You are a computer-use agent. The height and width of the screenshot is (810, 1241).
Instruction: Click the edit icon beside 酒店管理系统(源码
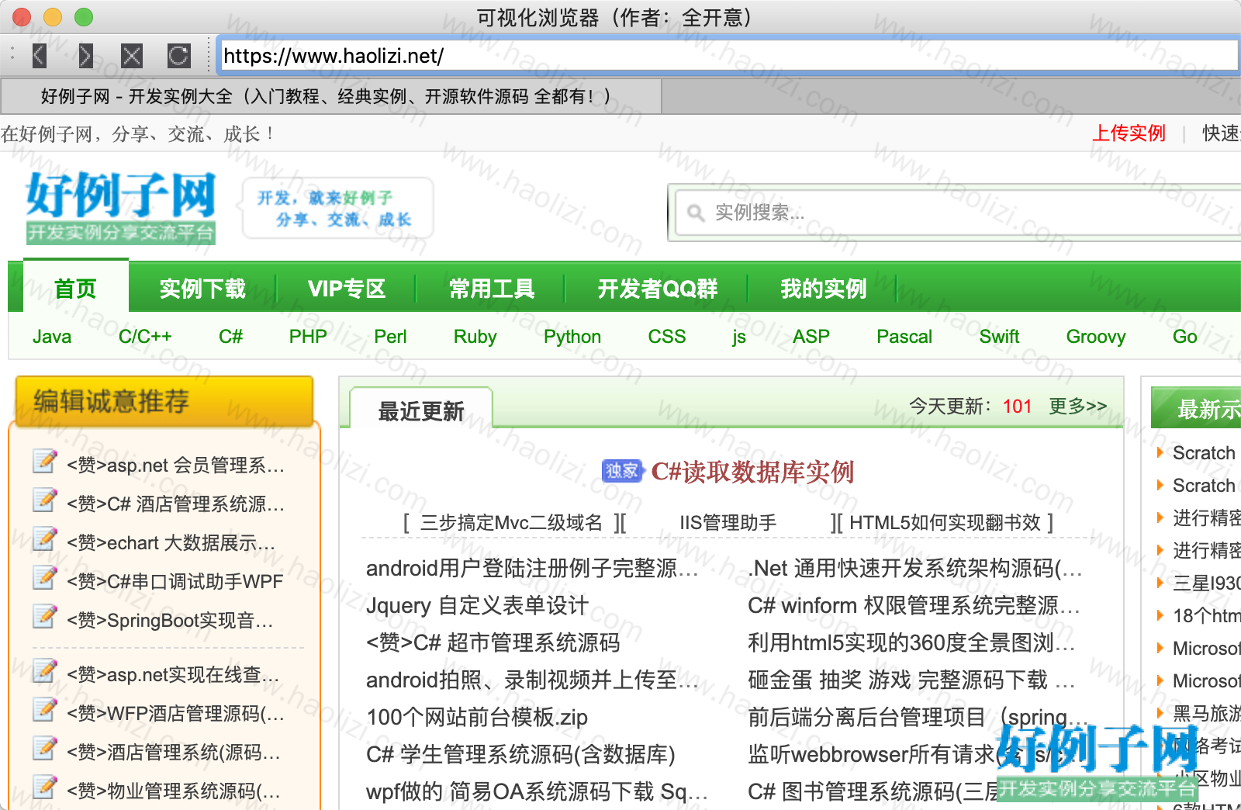click(45, 749)
